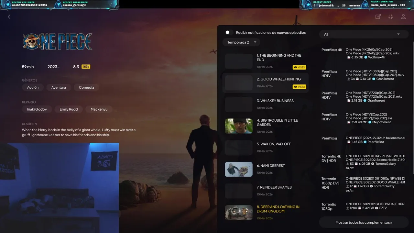Select episode 3 Whiskey Business
The height and width of the screenshot is (233, 414).
[x=265, y=104]
